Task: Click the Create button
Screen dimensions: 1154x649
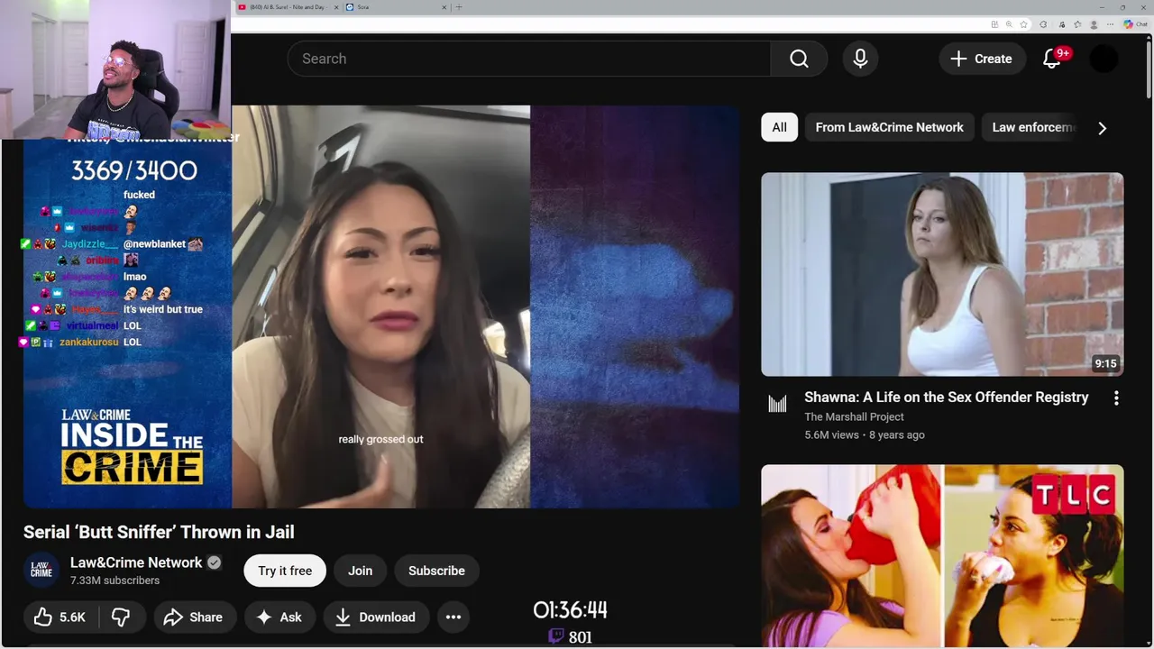Action: [x=982, y=59]
